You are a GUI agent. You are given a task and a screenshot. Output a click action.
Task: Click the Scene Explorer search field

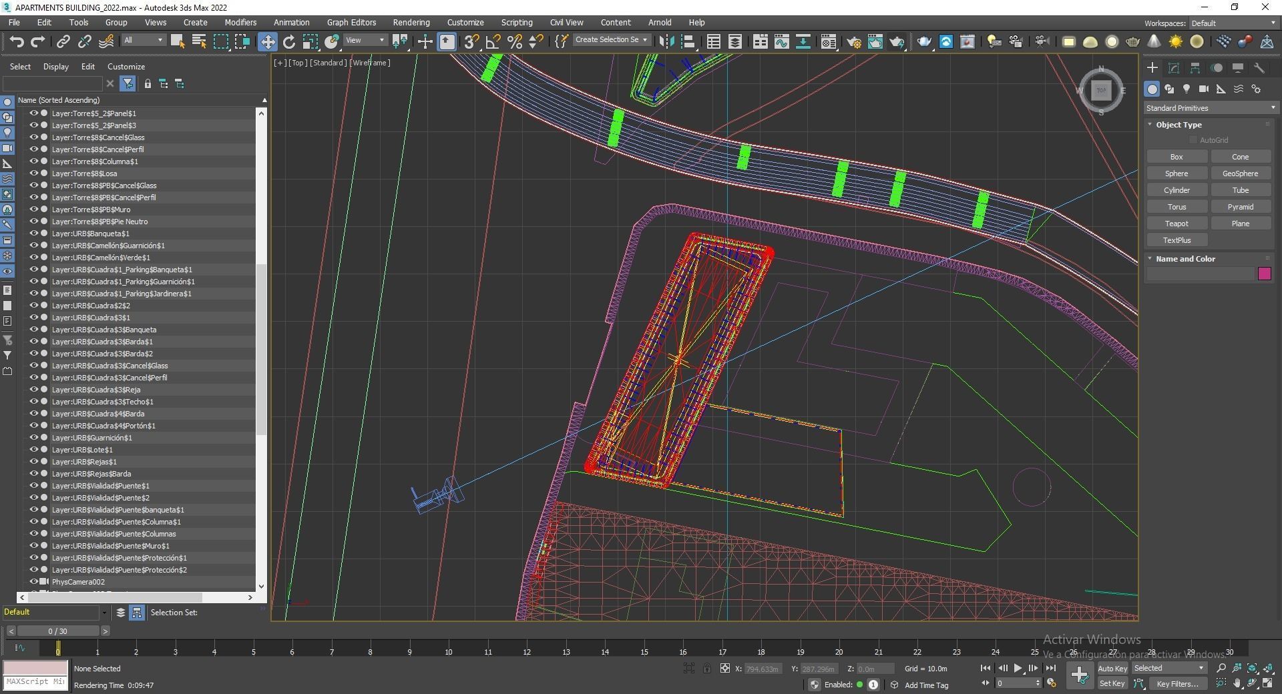pos(54,83)
